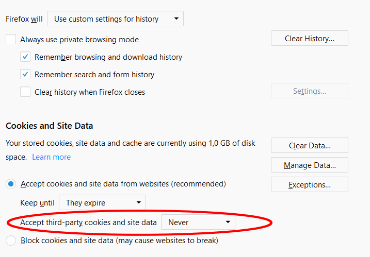
Task: Choose "Block cookies and site data" radio option
Action: point(11,241)
